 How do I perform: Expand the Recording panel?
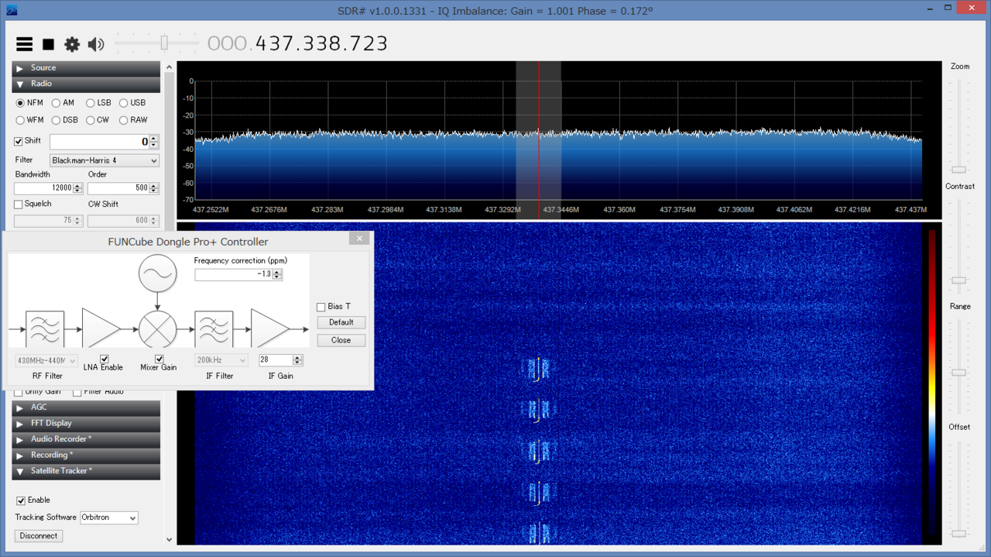(x=86, y=456)
